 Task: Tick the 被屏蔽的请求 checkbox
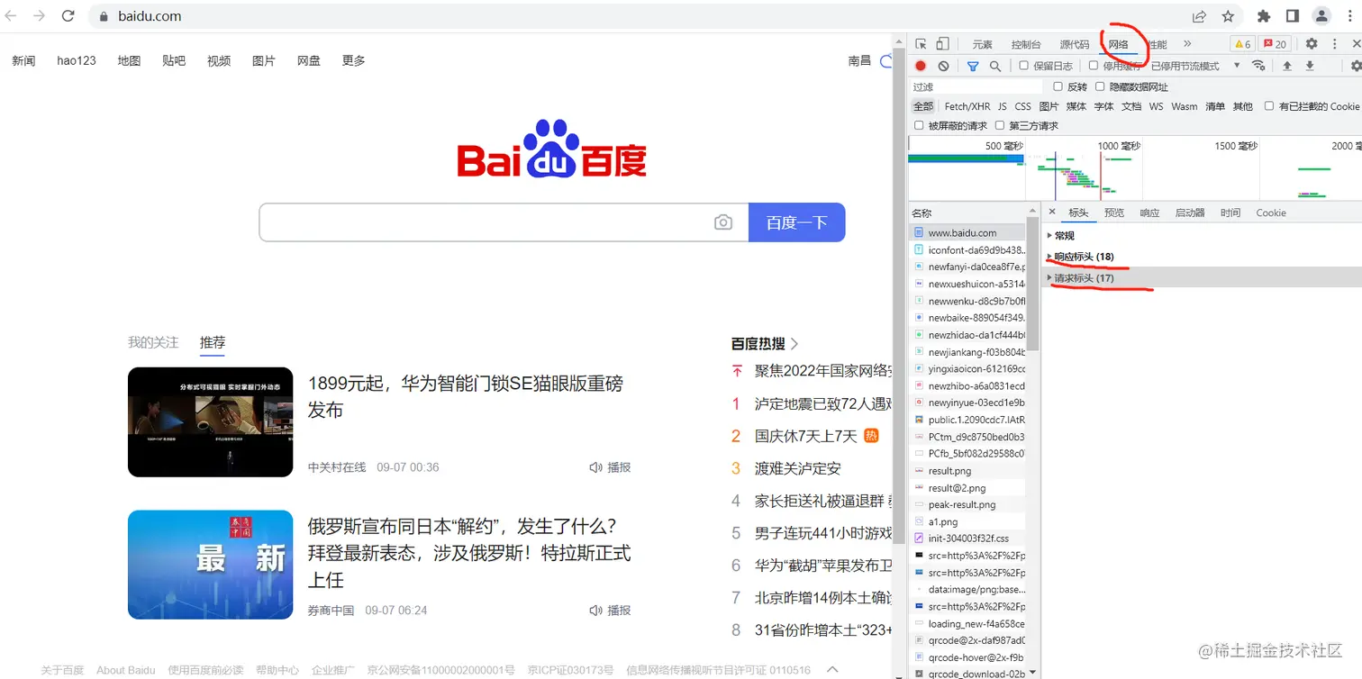click(x=919, y=126)
